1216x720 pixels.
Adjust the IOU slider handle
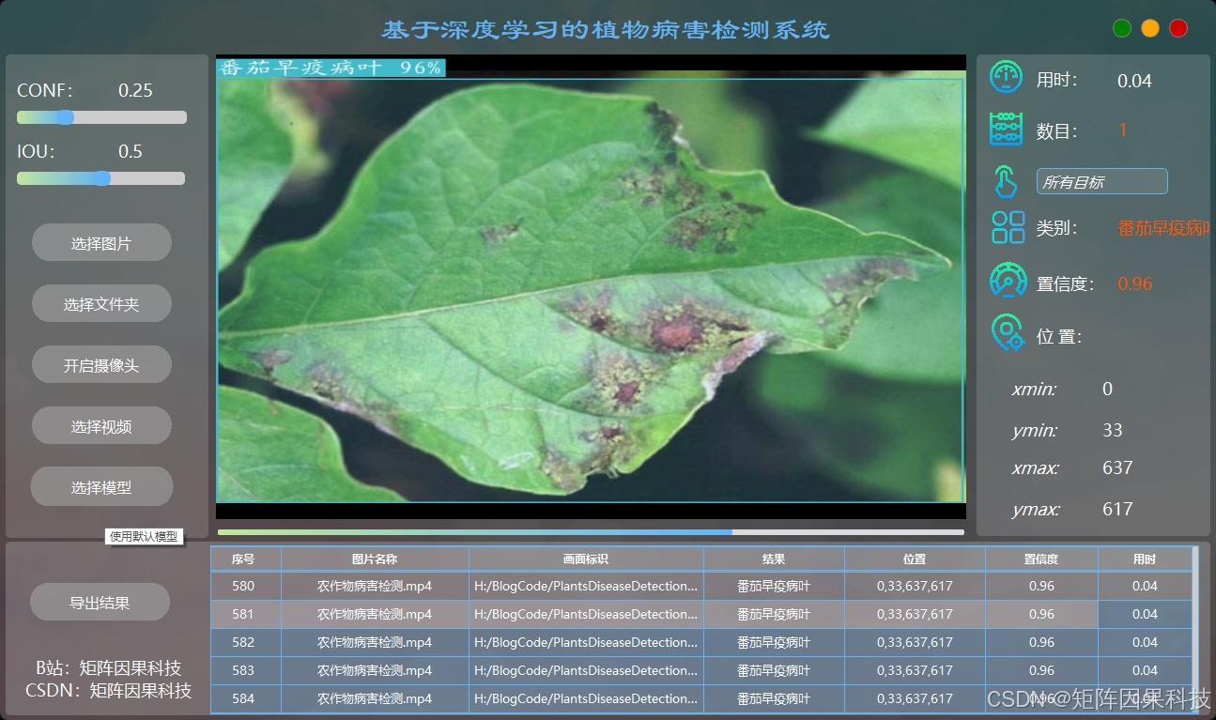(x=102, y=178)
